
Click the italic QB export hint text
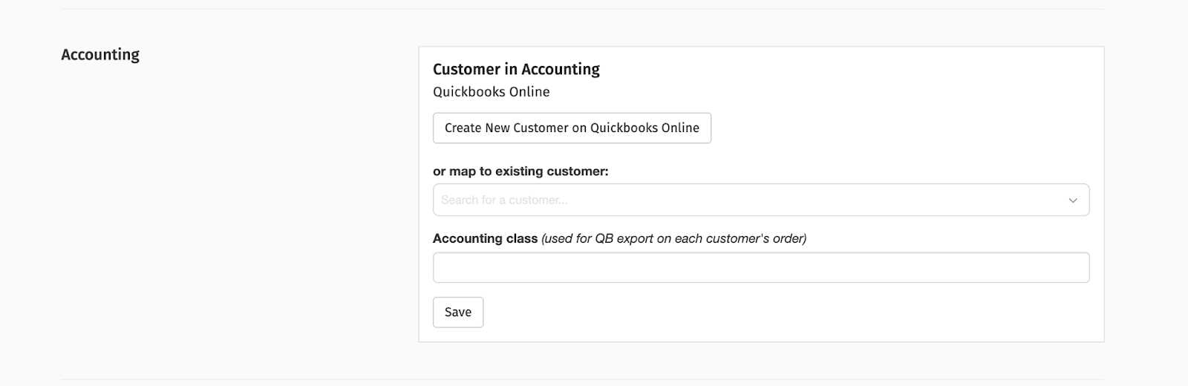[673, 238]
